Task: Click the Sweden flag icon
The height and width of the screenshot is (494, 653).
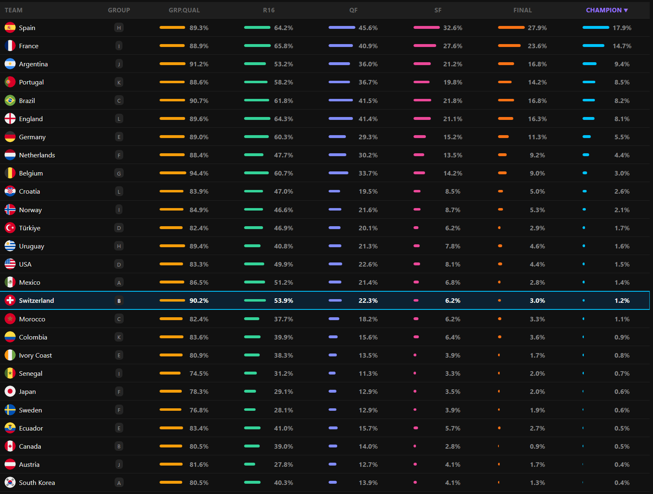Action: (10, 410)
